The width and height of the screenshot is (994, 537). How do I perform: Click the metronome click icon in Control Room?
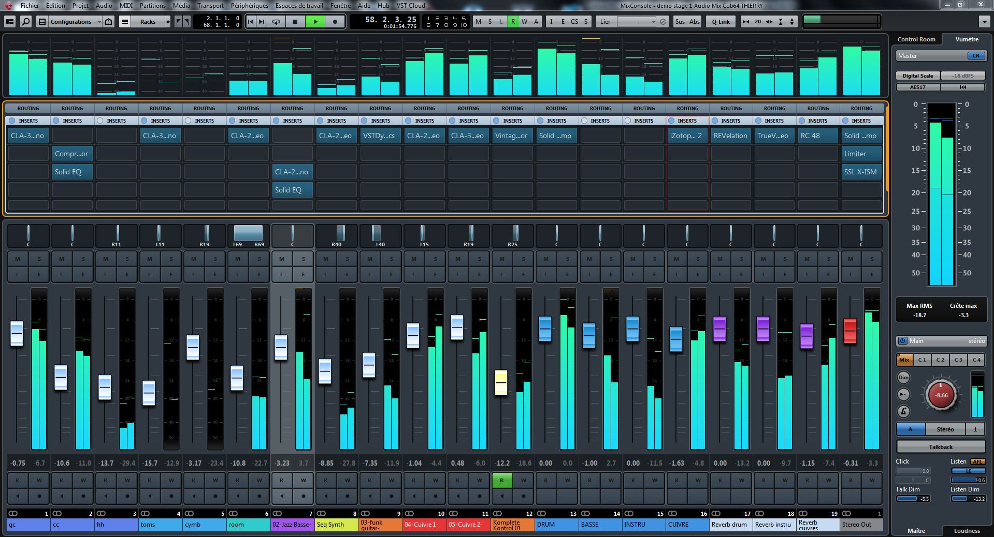point(903,411)
